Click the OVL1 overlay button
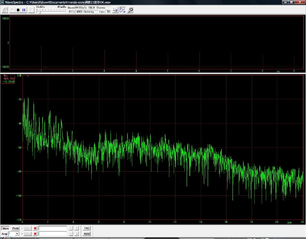This screenshot has width=306, height=239. [x=28, y=228]
